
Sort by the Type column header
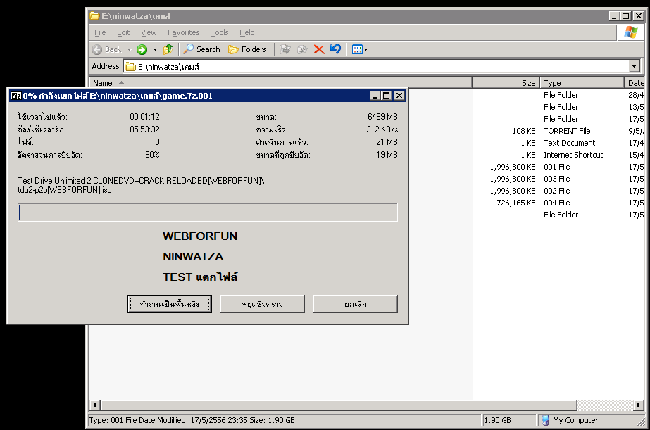coord(582,83)
